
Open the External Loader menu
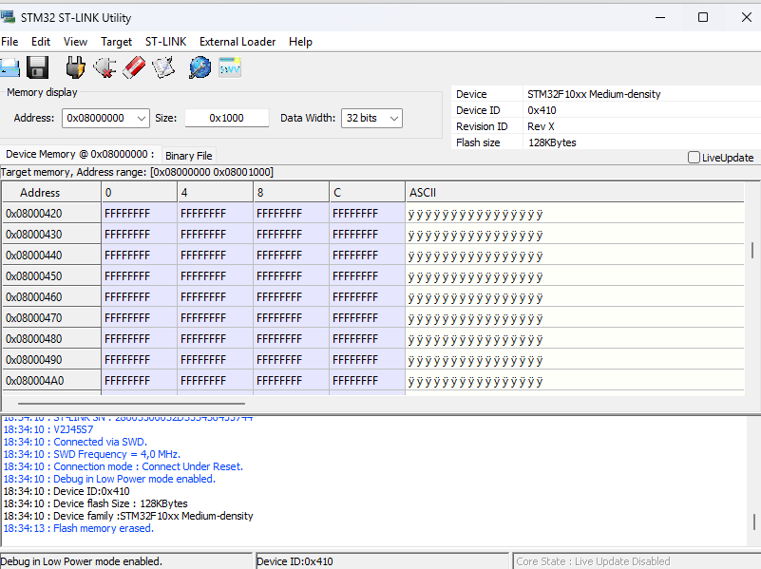pyautogui.click(x=238, y=42)
